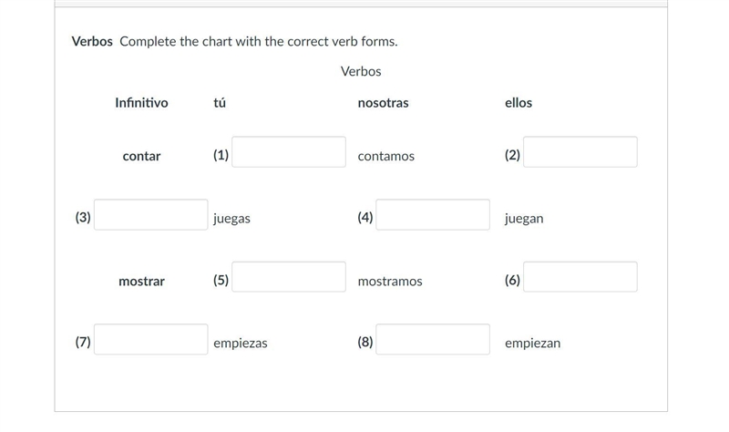729x432 pixels.
Task: Click the mostrar infinitive label
Action: (x=141, y=282)
